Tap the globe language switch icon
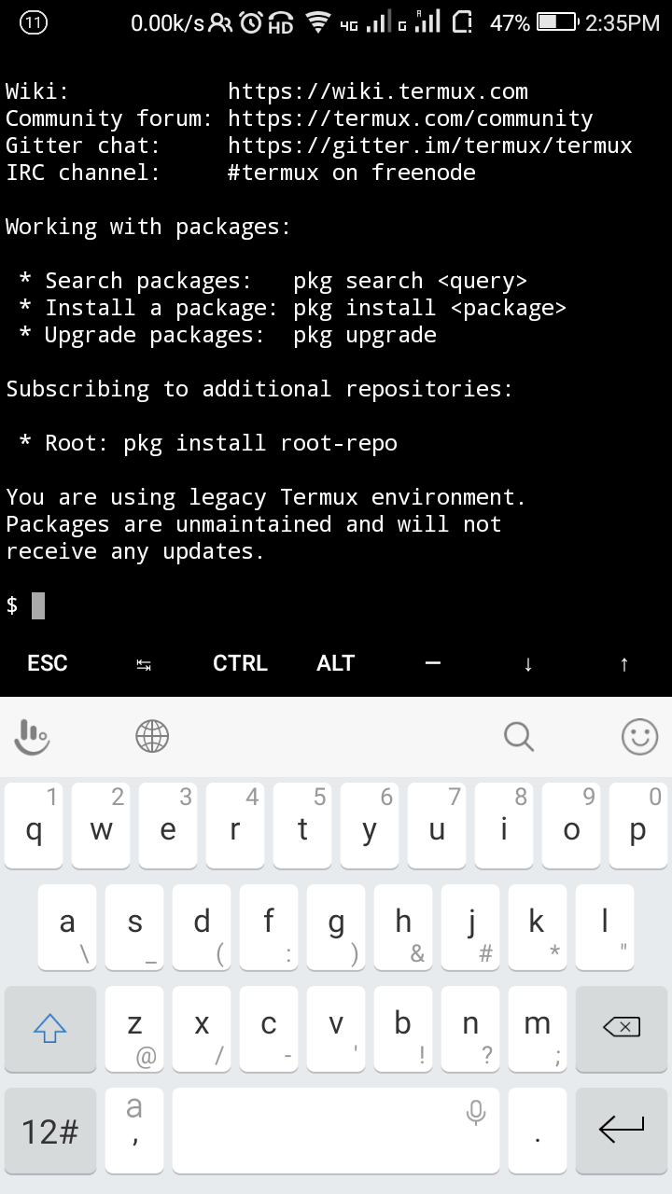 coord(152,737)
